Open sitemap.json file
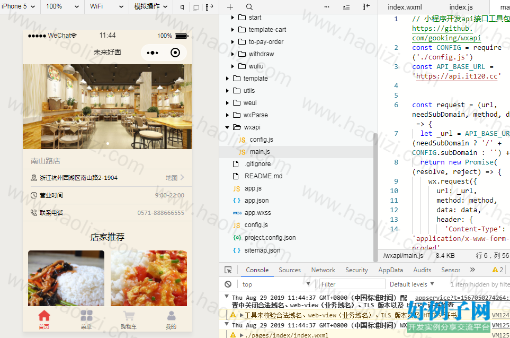 pyautogui.click(x=262, y=250)
